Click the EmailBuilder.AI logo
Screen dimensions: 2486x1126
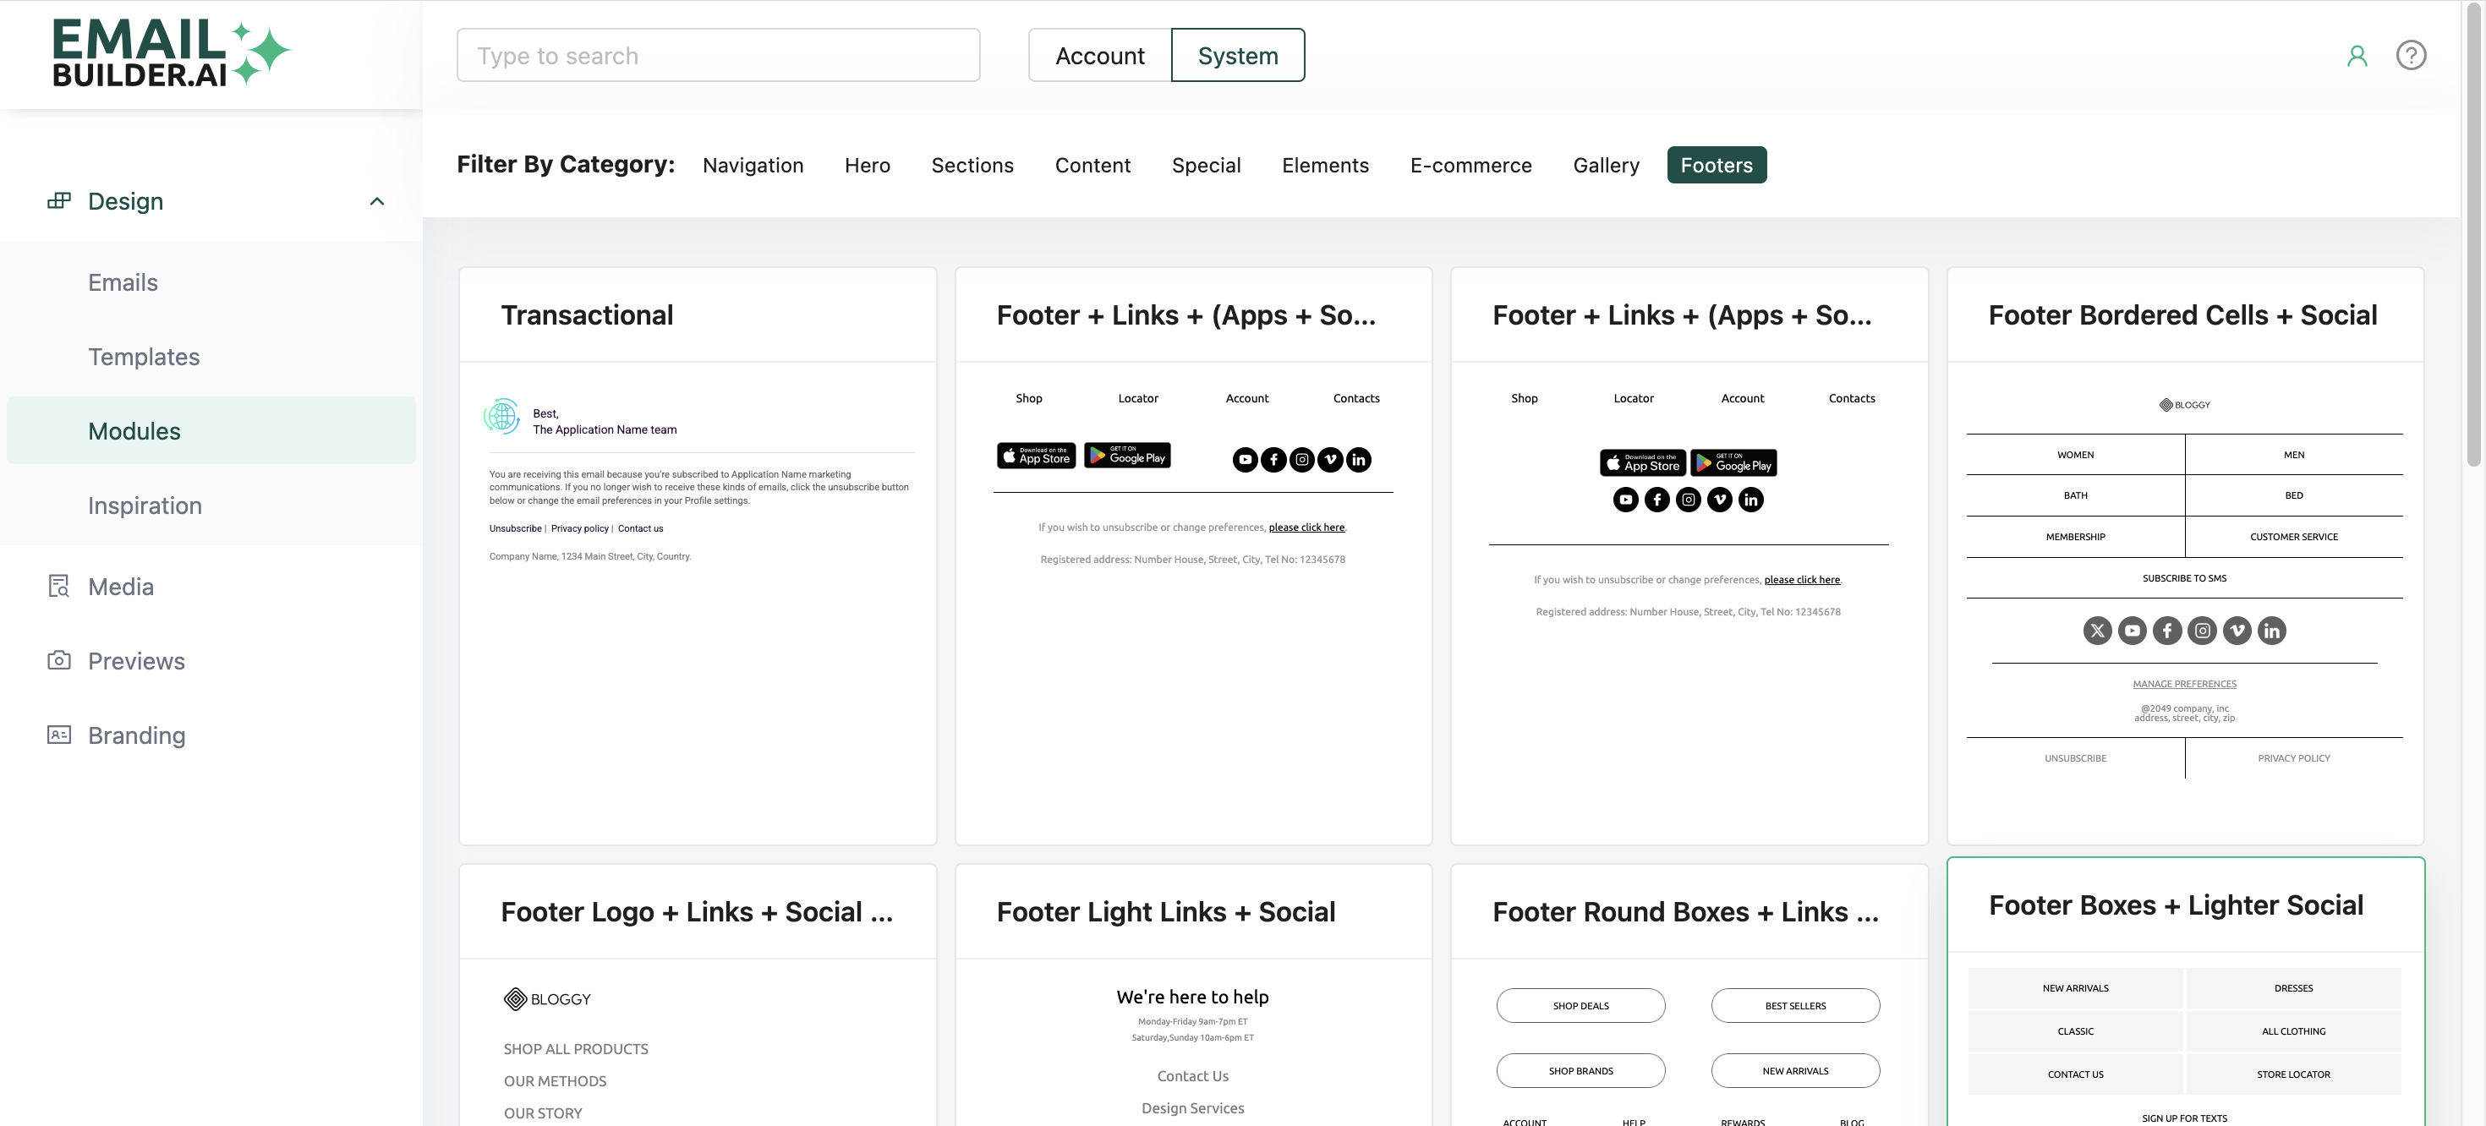(x=171, y=53)
